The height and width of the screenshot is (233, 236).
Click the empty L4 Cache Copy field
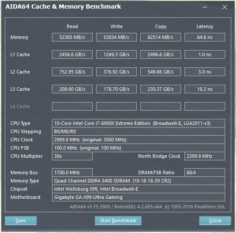pos(161,106)
